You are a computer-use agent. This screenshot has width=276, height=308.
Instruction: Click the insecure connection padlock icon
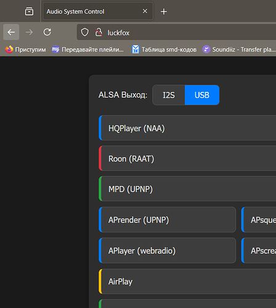(x=99, y=32)
